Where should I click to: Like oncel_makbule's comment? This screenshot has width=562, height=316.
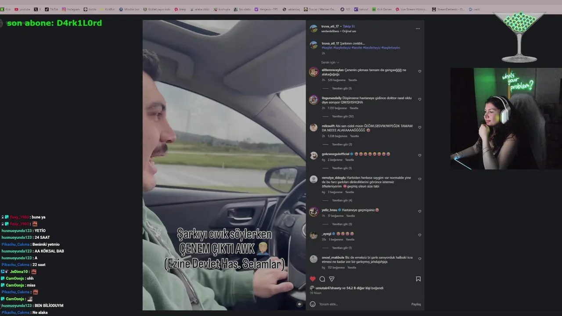click(x=419, y=259)
